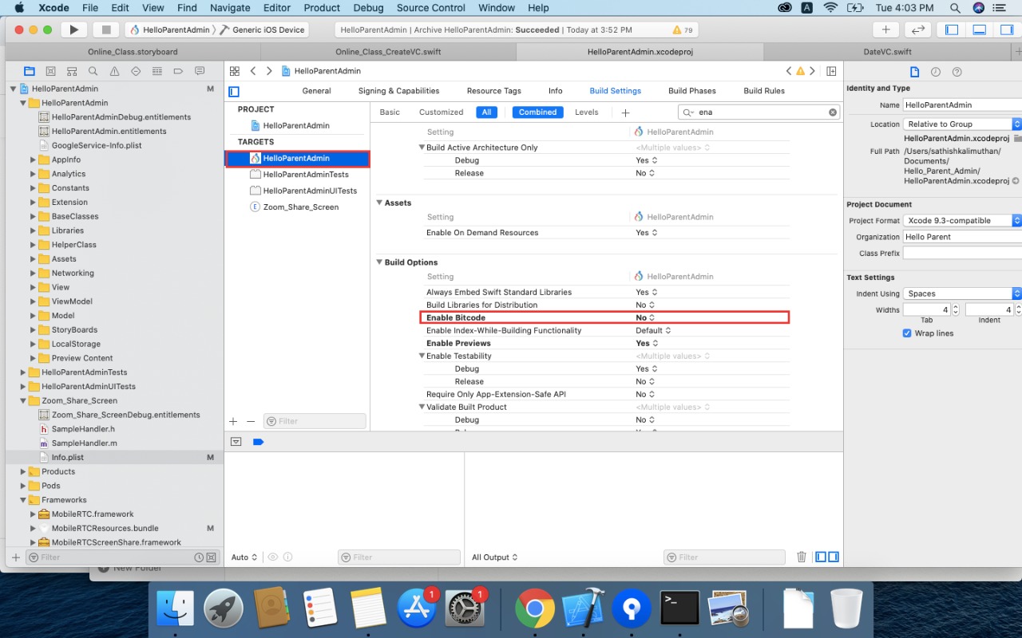Collapse the Build Options section

[x=379, y=262]
